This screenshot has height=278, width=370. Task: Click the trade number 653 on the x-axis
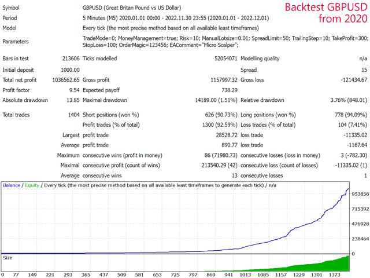pos(157,275)
